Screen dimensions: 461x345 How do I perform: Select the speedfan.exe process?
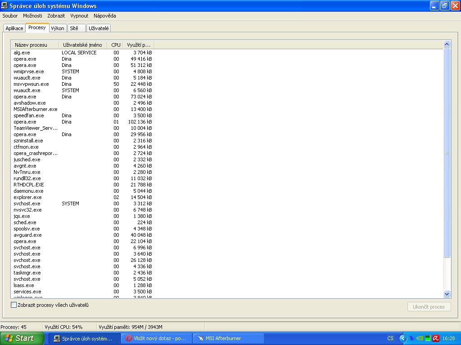pos(83,115)
